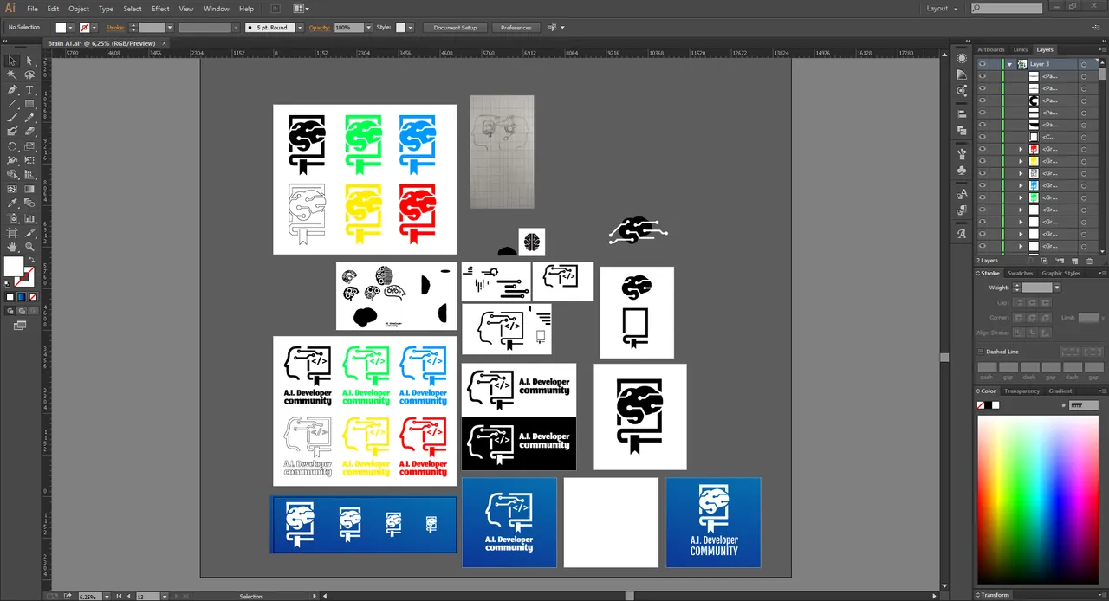Viewport: 1109px width, 601px height.
Task: Open the Character panel icon
Action: pos(962,194)
